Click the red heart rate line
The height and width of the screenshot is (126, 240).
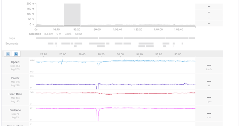pos(115,93)
